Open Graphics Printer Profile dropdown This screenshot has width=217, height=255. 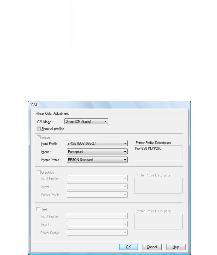97,195
